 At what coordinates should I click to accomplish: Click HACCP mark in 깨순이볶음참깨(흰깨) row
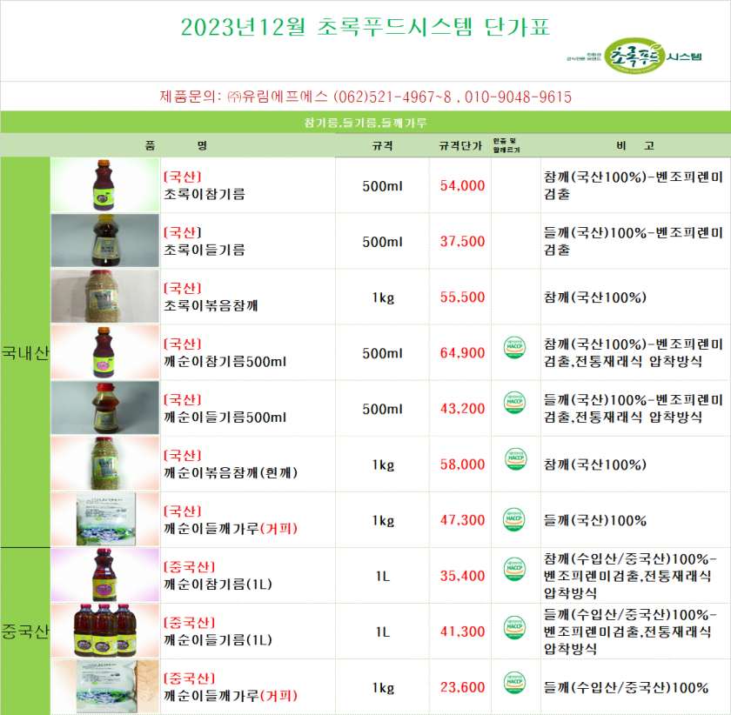pos(515,459)
